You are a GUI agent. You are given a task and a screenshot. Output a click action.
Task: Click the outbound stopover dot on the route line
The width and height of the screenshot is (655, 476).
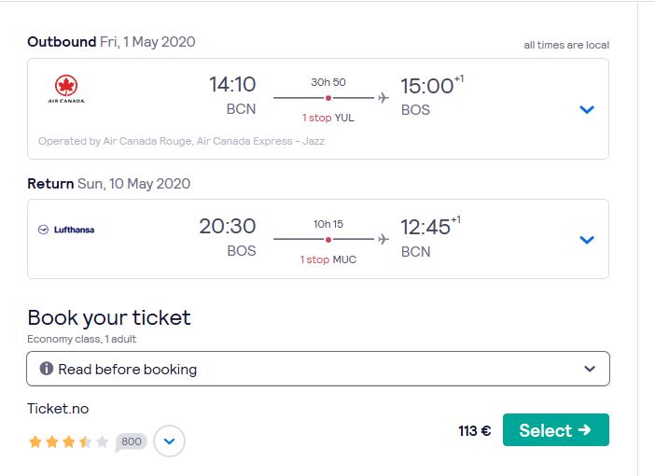point(328,98)
